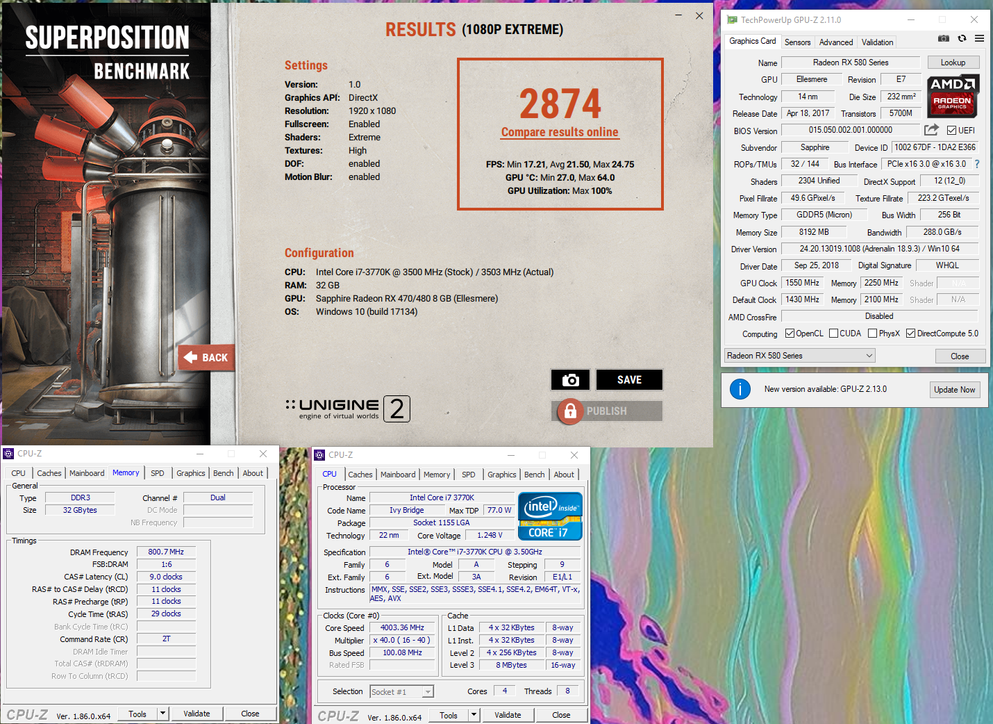
Task: Click the Superposition SAVE button
Action: click(x=629, y=380)
